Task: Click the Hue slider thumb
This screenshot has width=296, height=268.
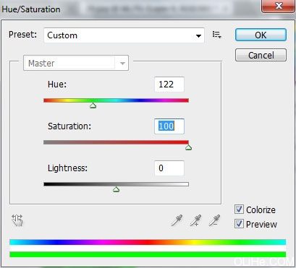Action: coord(93,105)
